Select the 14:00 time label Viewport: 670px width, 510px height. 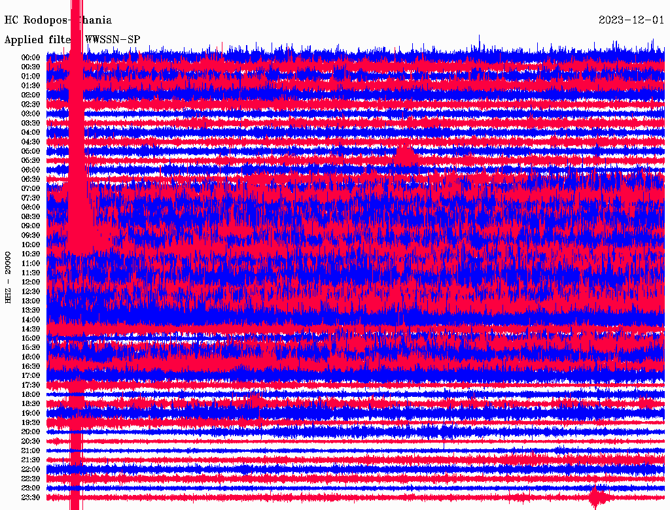coord(31,319)
